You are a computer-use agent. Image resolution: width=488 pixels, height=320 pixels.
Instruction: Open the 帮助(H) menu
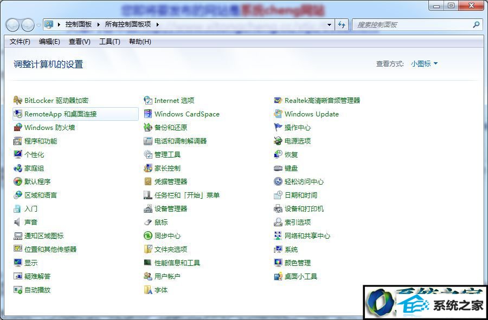pos(140,42)
